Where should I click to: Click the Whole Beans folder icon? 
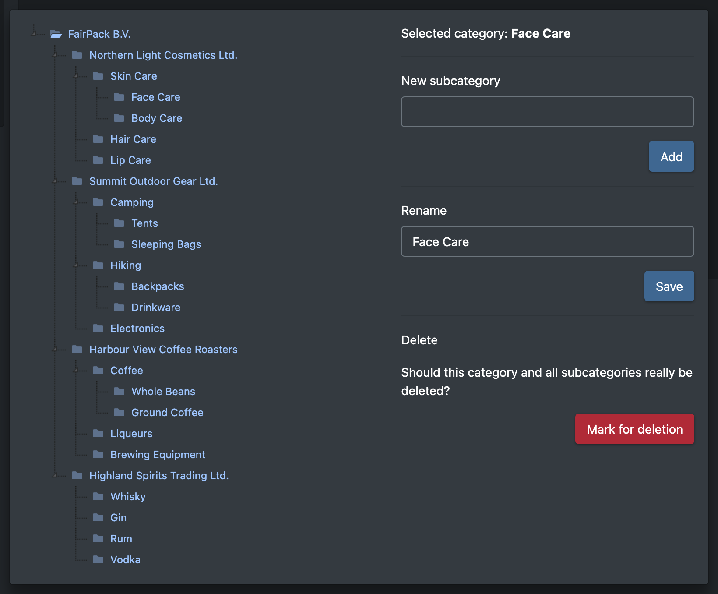click(x=119, y=391)
